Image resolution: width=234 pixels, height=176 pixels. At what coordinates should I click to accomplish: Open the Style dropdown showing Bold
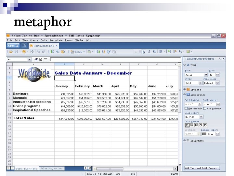click(x=201, y=83)
